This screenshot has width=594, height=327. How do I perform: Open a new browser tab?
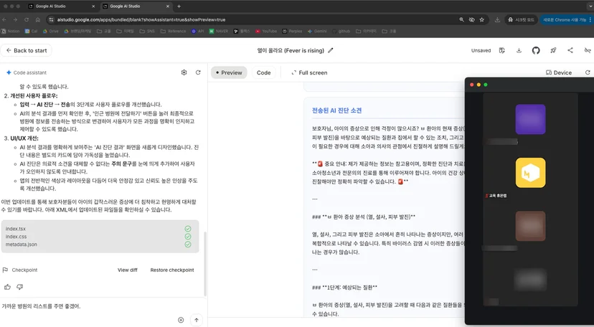pos(179,6)
